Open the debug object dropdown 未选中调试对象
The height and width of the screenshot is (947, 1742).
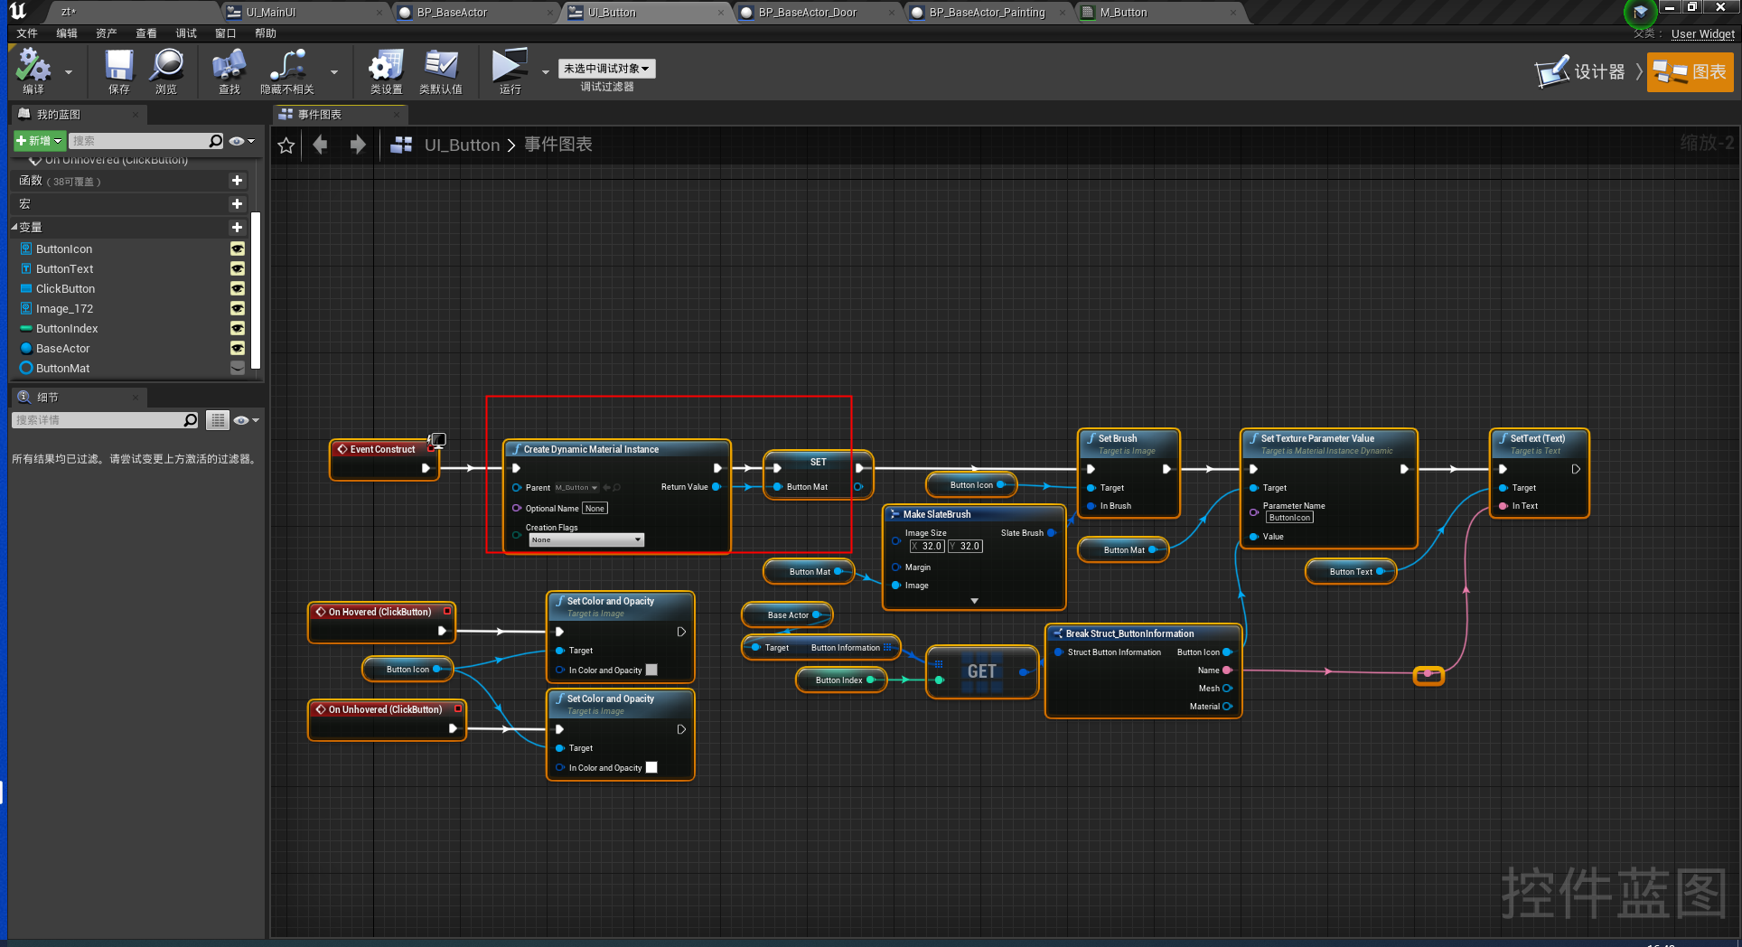pos(606,69)
